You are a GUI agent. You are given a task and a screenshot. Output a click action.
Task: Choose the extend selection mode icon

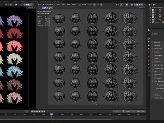click(x=45, y=8)
